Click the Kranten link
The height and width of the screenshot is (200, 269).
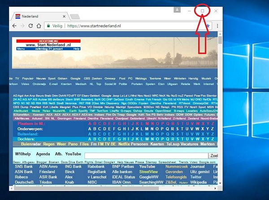click(66, 84)
